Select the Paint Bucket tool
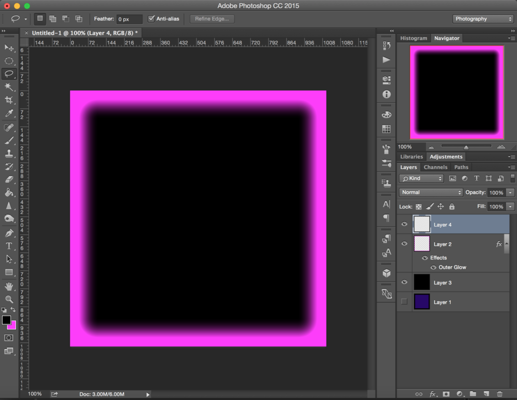 click(x=9, y=192)
